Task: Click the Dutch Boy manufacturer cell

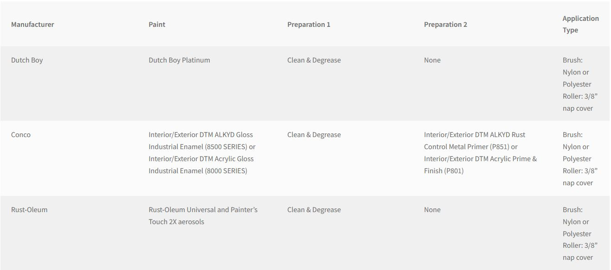Action: [27, 60]
